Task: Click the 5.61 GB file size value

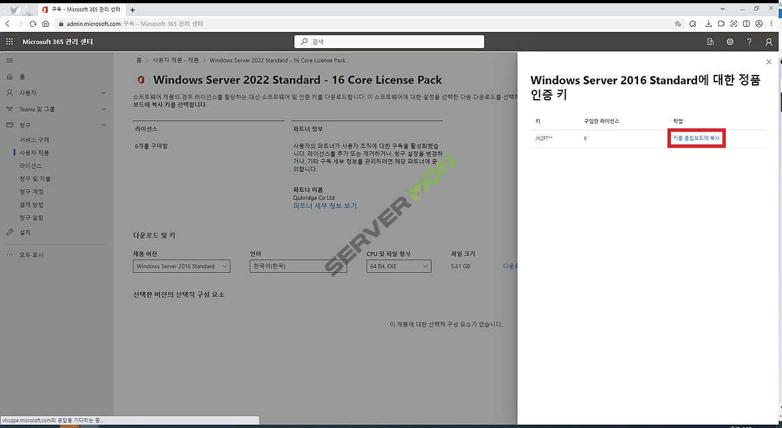Action: [x=461, y=266]
